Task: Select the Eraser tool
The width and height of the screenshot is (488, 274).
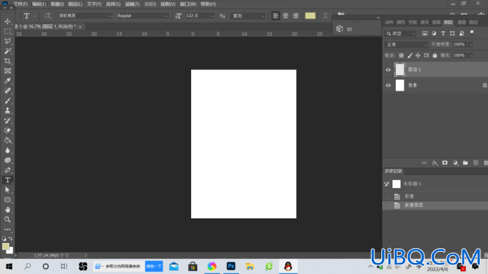Action: pyautogui.click(x=8, y=131)
